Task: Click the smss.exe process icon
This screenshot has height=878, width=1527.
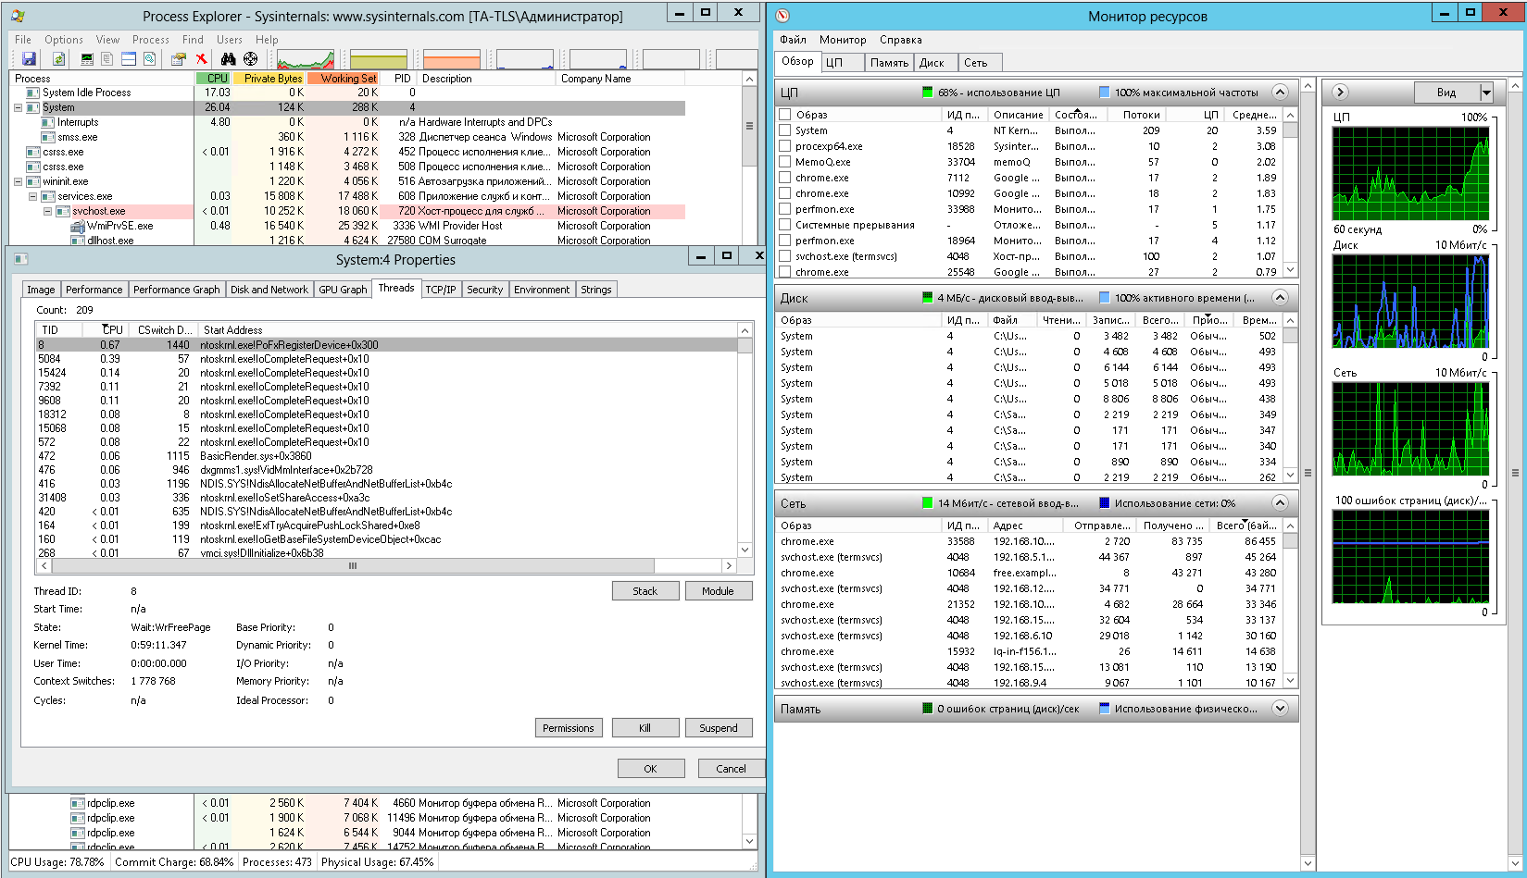Action: pos(49,137)
